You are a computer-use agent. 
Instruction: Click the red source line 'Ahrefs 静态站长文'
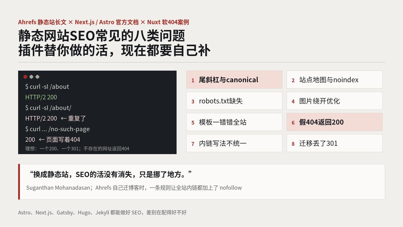tap(104, 22)
